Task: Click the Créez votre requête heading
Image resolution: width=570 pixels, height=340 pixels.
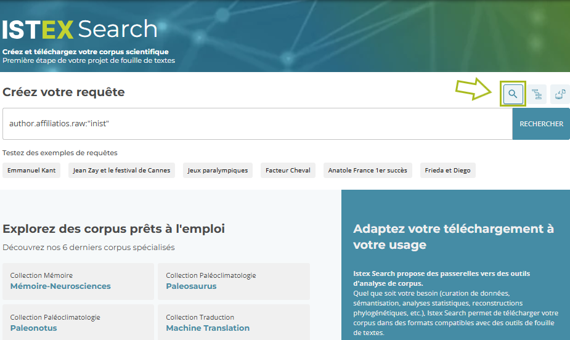Action: pos(63,92)
